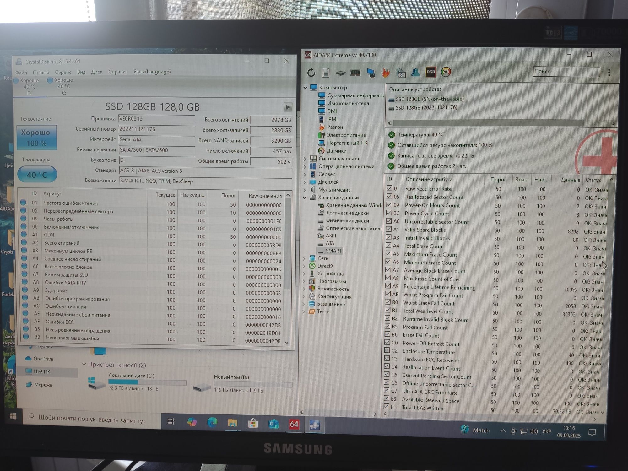Click the CrystalDiskInfo attribute list scrollbar
The height and width of the screenshot is (471, 628).
[287, 244]
